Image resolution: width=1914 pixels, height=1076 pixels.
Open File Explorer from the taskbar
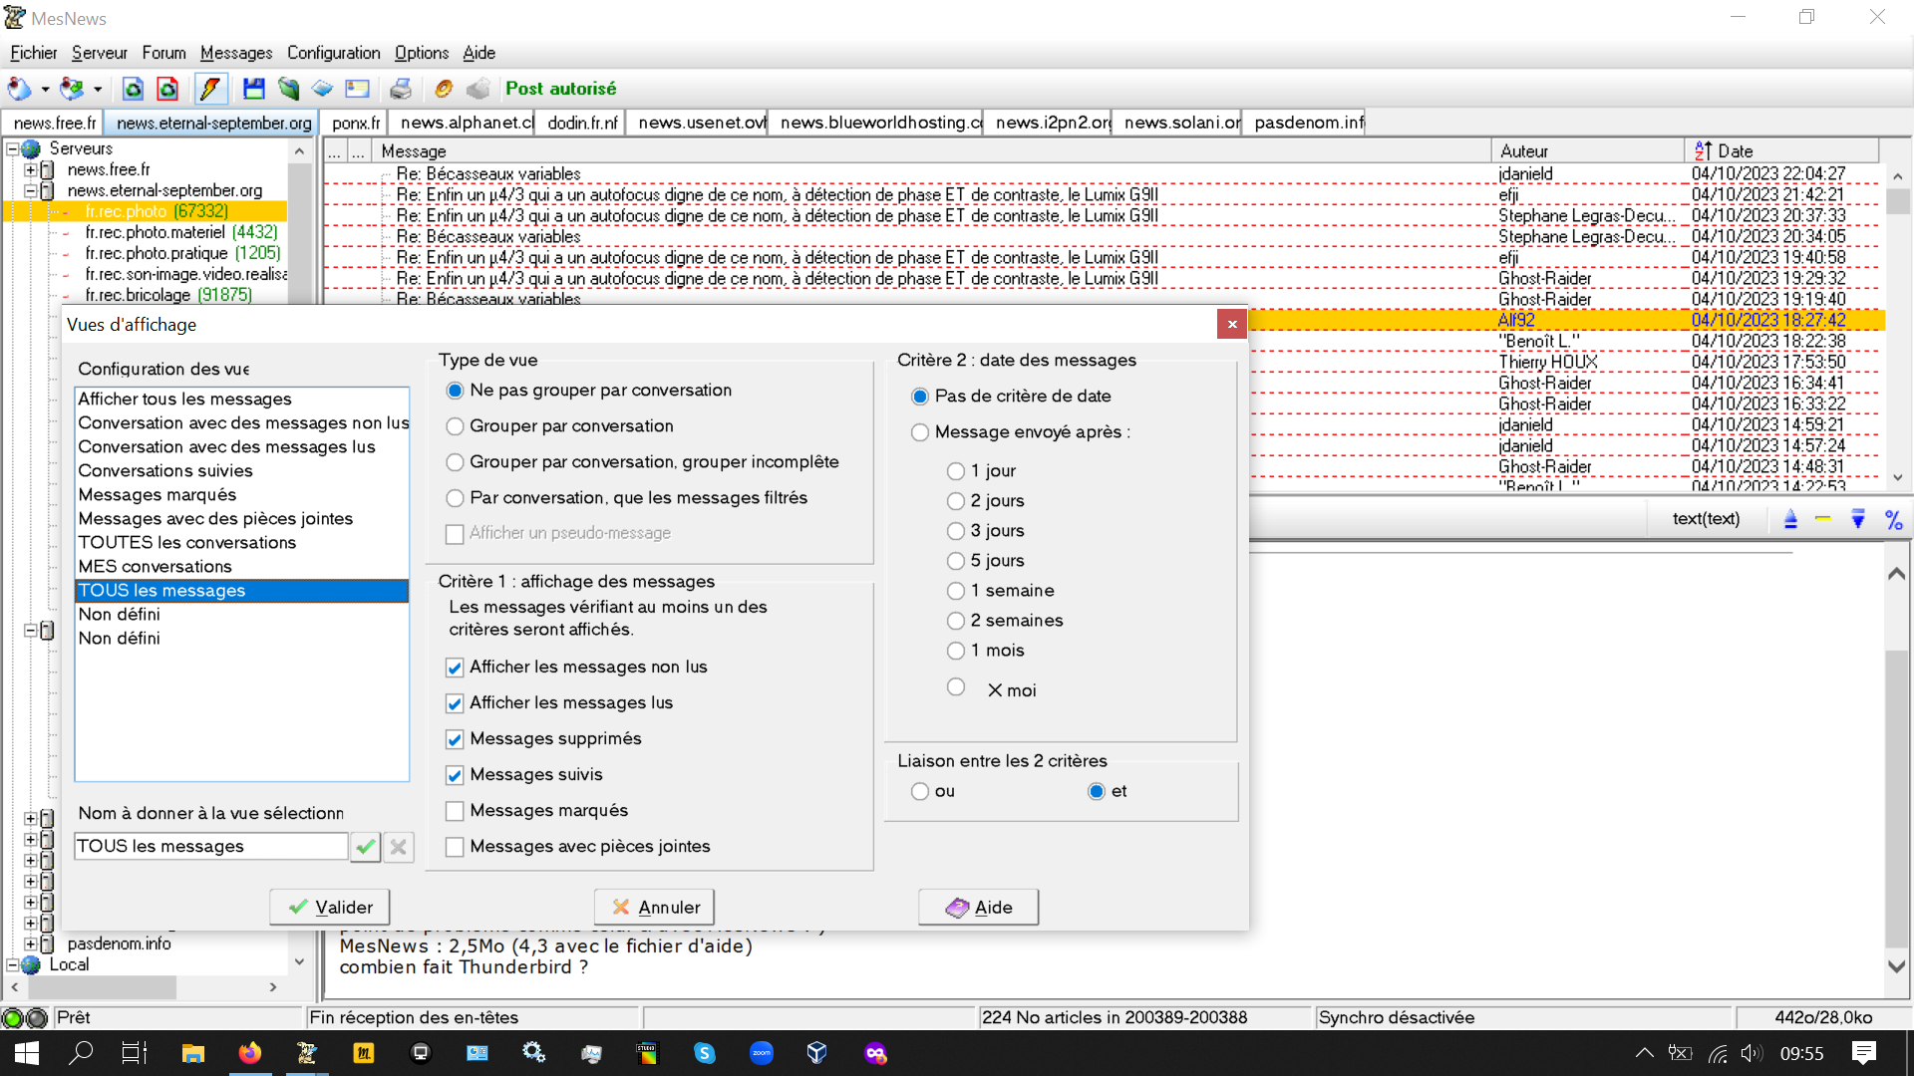coord(193,1053)
